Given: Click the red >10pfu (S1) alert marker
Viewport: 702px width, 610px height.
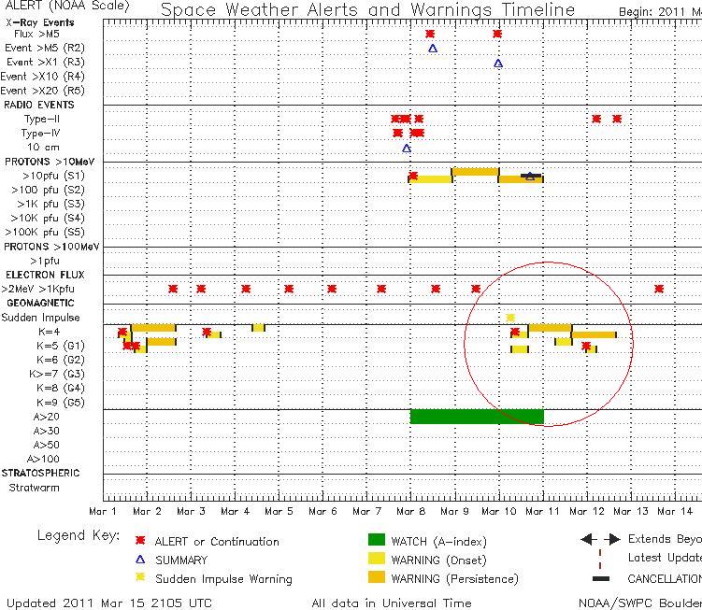Looking at the screenshot, I should click(413, 176).
